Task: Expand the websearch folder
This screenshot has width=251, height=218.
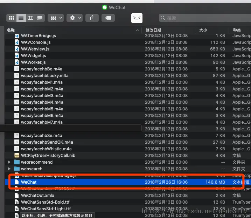Action: [9, 169]
